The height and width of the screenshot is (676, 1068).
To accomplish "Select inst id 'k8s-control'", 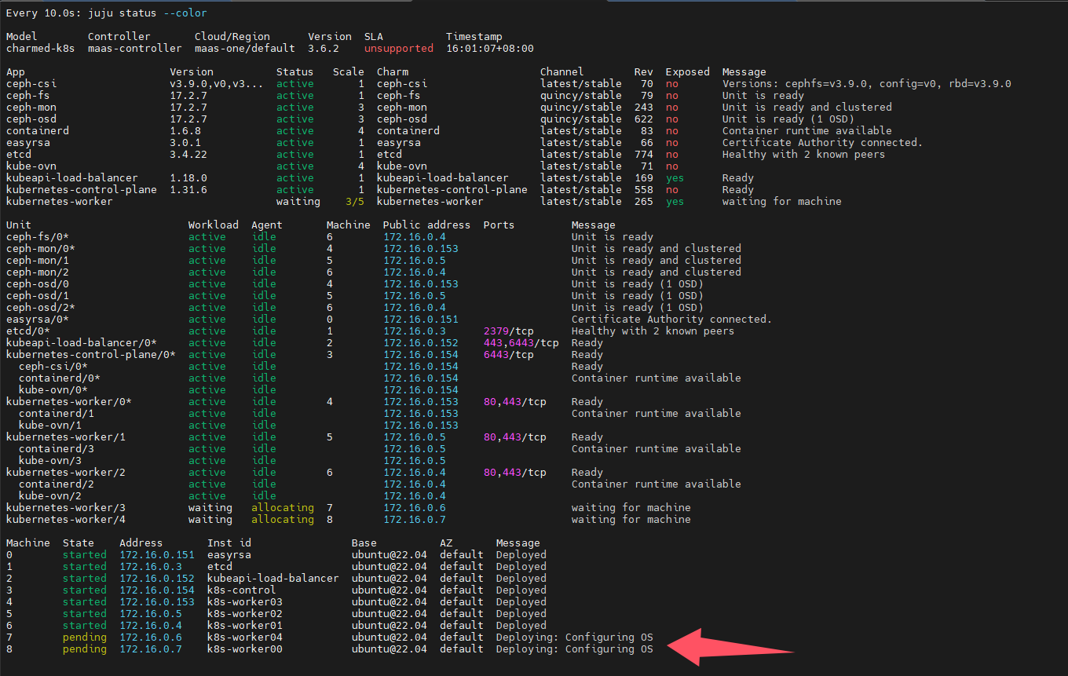I will click(x=242, y=590).
